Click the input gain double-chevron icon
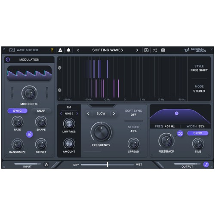Screen dimensions: 215x215 pos(46,165)
